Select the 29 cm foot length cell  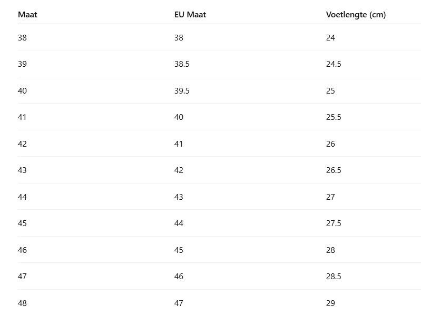coord(330,303)
